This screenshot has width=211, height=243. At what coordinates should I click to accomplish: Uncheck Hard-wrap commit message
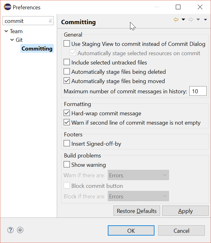coord(67,113)
